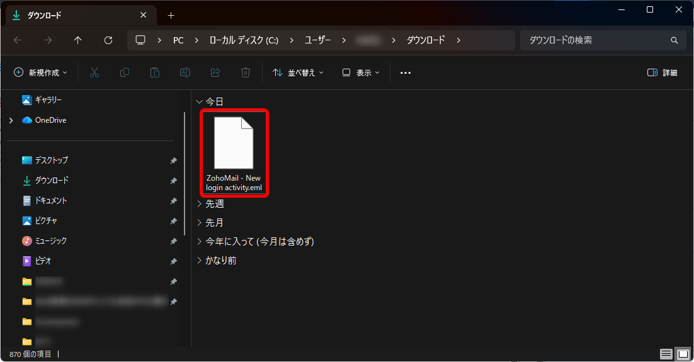Unpin ダウンロード via its pin icon

tap(174, 181)
